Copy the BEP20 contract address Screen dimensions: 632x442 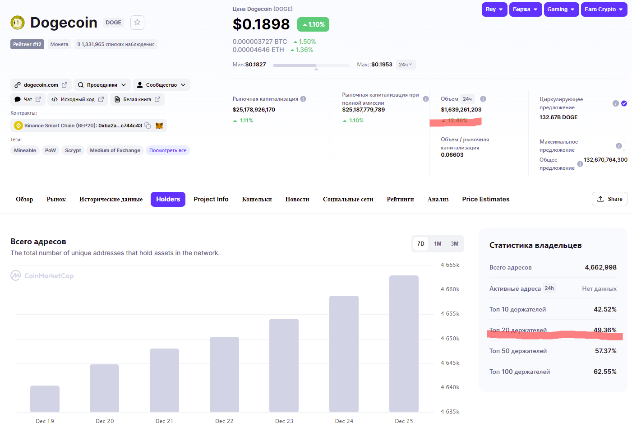click(x=148, y=126)
